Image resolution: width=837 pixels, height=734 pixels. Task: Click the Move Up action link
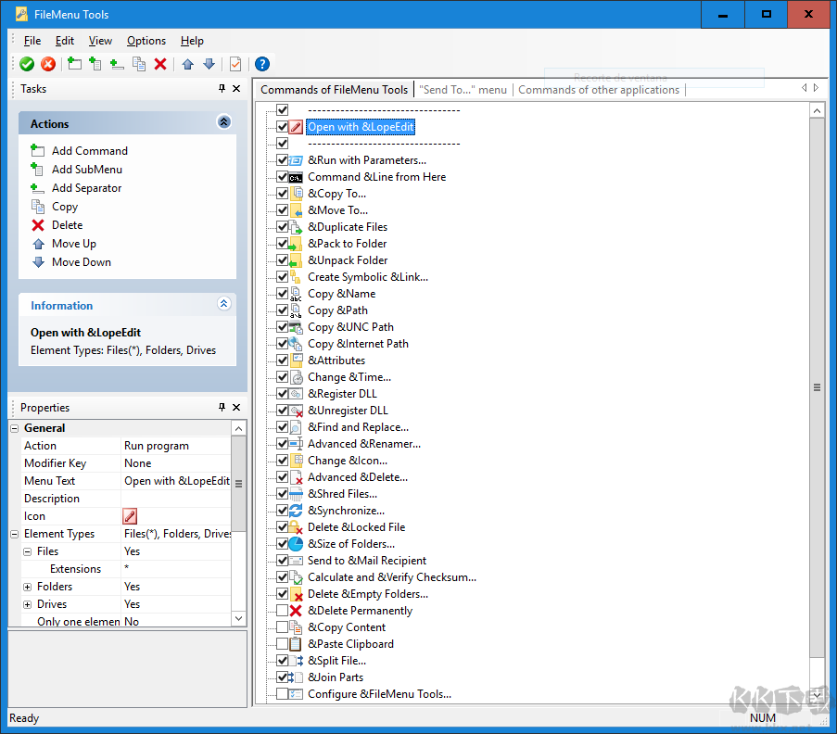(73, 244)
